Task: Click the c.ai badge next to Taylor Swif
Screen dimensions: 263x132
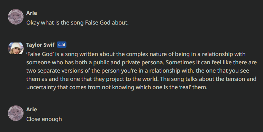Action: (62, 45)
